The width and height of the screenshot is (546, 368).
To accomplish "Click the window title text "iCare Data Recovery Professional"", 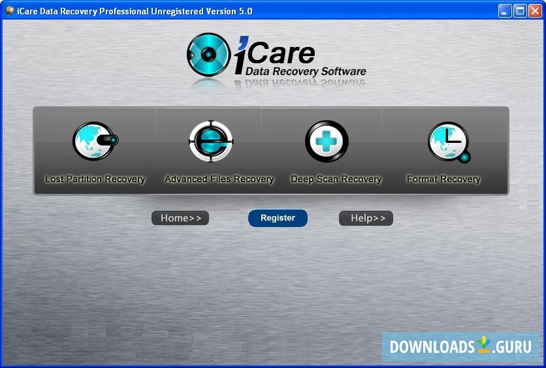I will click(83, 11).
